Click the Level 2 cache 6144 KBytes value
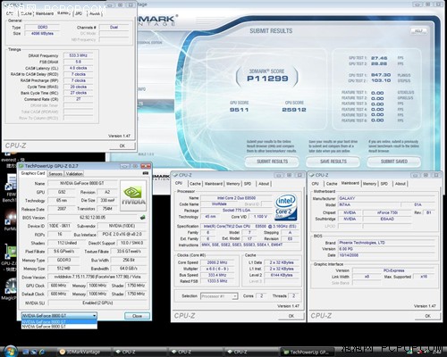 point(282,275)
